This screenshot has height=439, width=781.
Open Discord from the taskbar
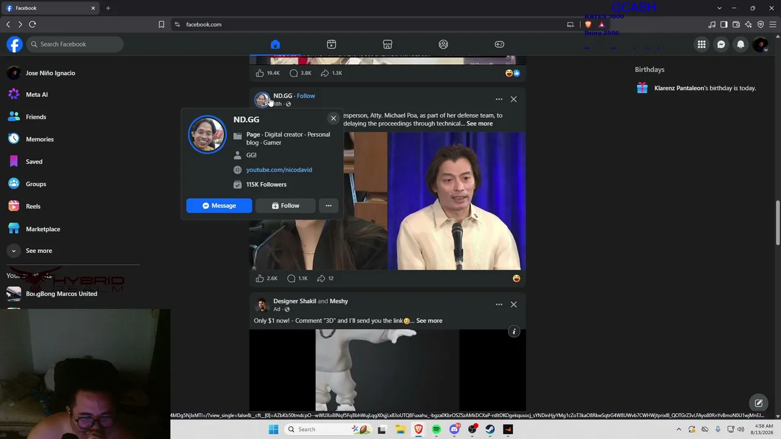tap(455, 429)
